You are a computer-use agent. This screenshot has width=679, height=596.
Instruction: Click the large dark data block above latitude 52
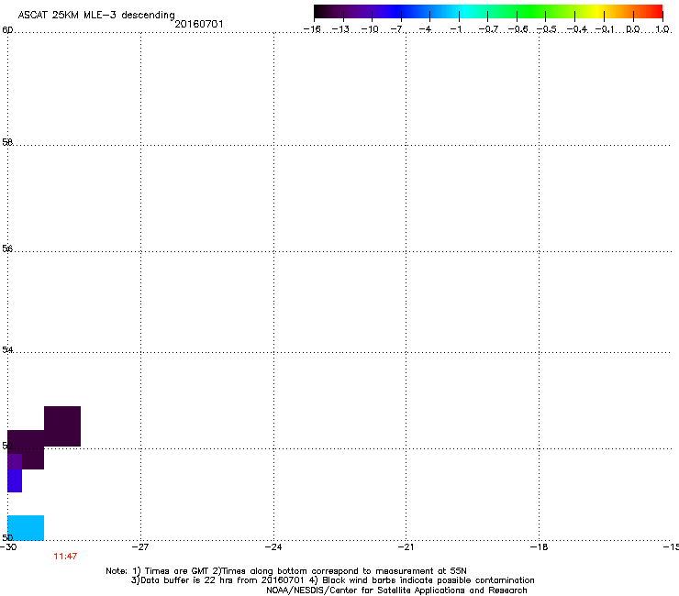62,426
